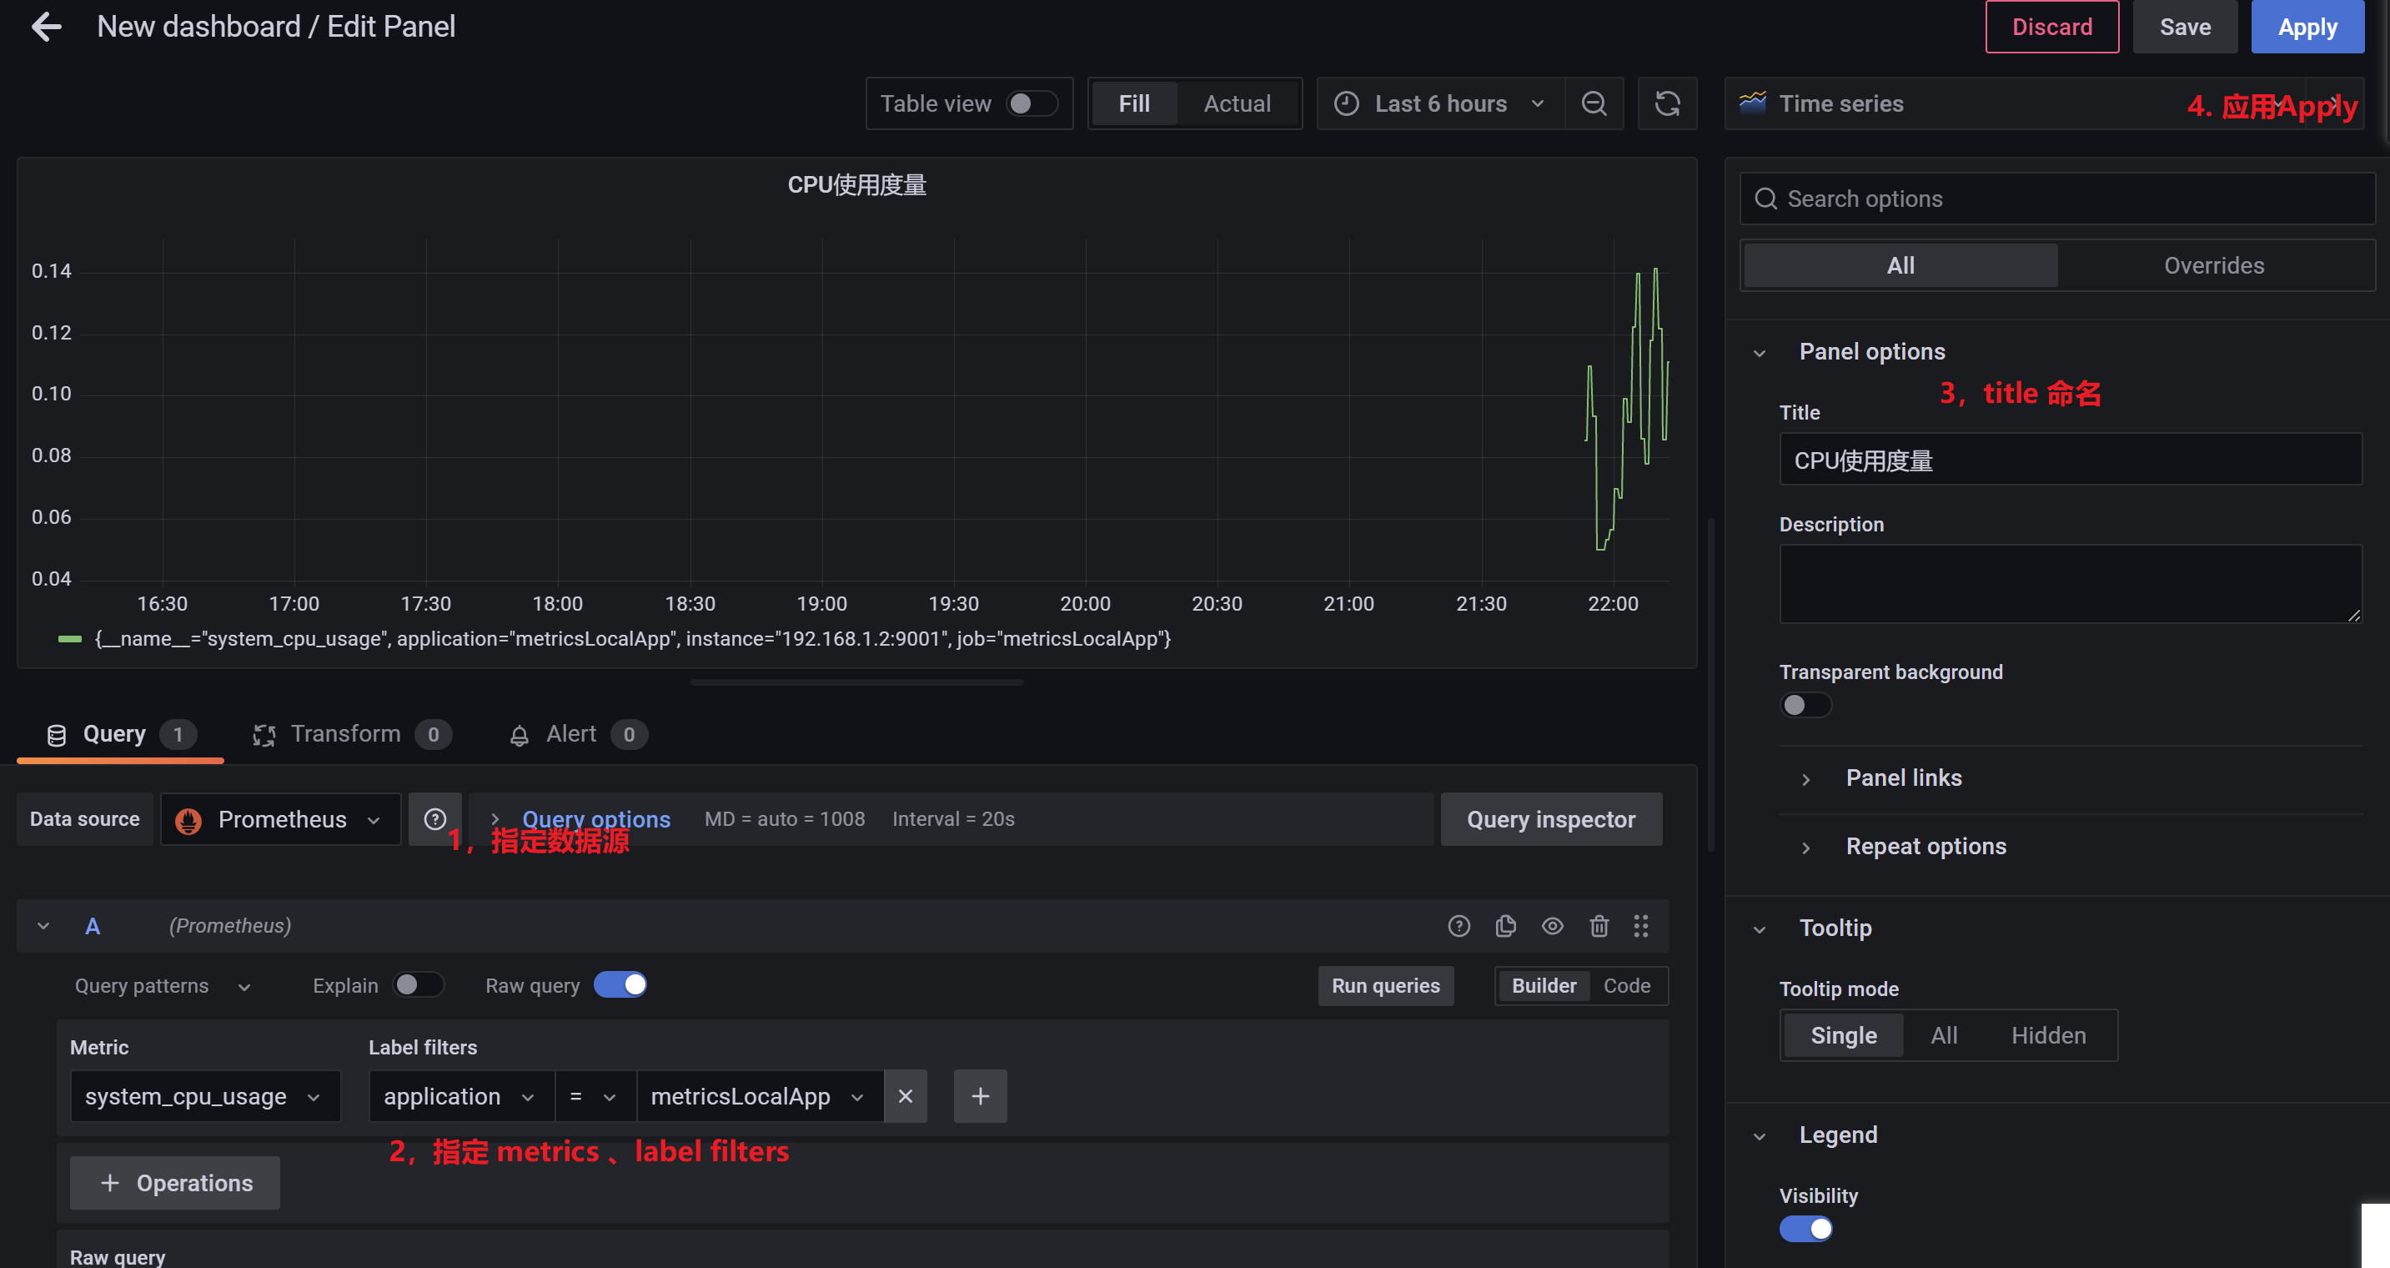Viewport: 2390px width, 1268px height.
Task: Toggle query A visibility eye icon
Action: click(x=1552, y=925)
